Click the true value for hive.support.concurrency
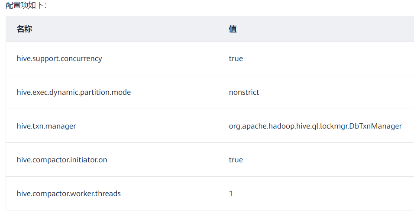This screenshot has width=414, height=213. tap(236, 58)
